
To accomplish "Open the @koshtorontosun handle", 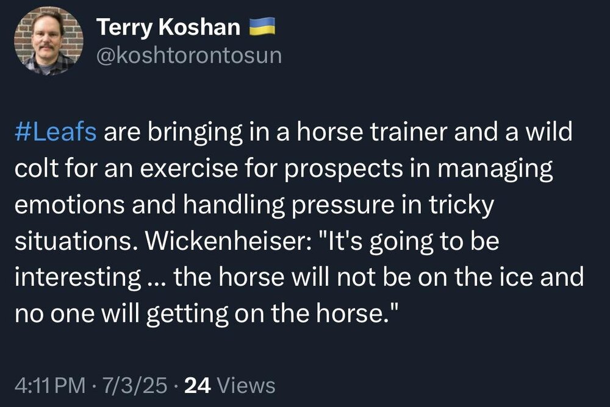I will click(x=189, y=55).
